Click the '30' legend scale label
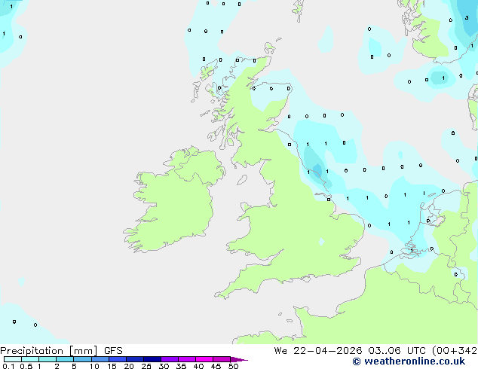Screen dimensions: 478x369 [164, 366]
